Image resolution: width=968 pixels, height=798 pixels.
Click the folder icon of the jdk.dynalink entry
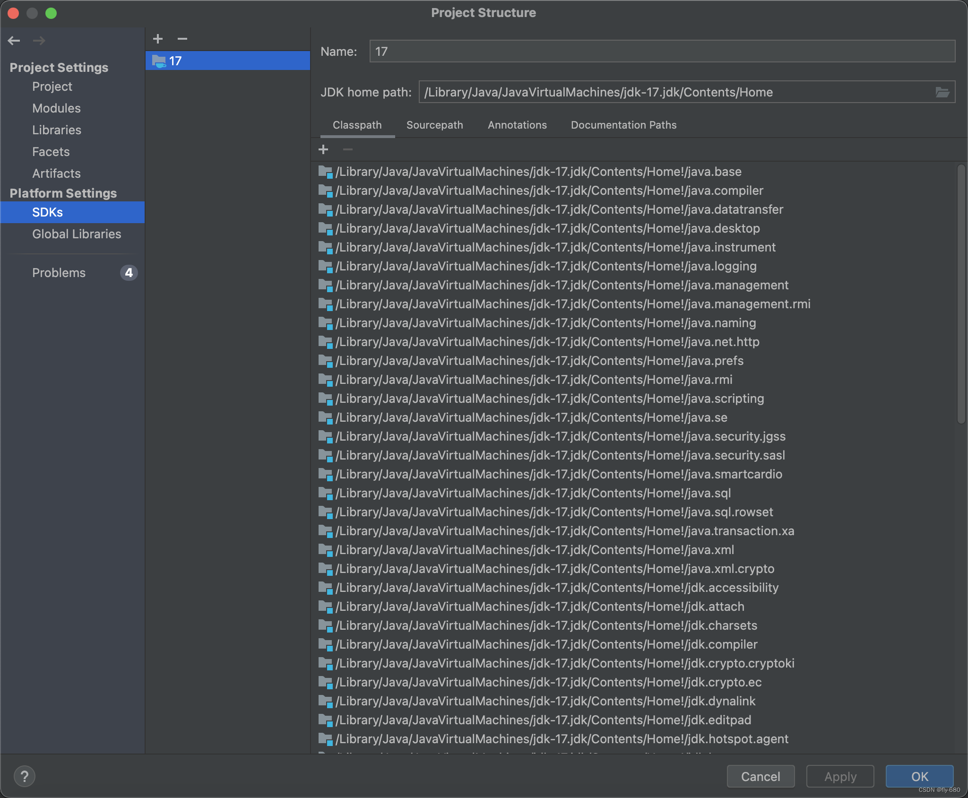click(326, 701)
